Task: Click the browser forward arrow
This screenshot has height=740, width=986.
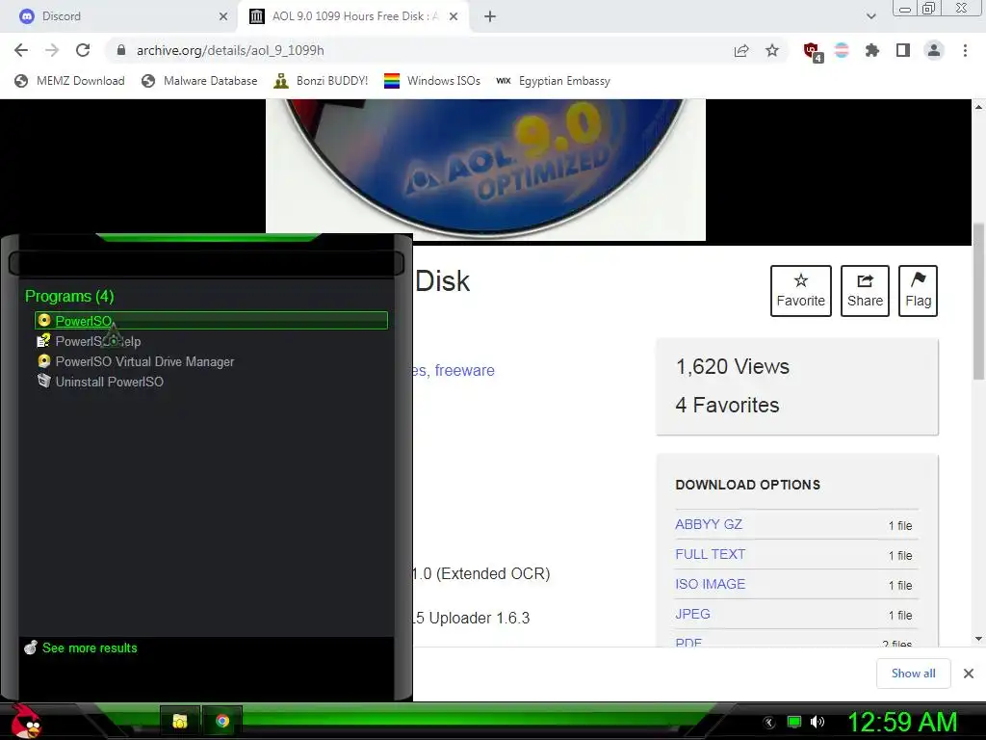Action: (x=52, y=50)
